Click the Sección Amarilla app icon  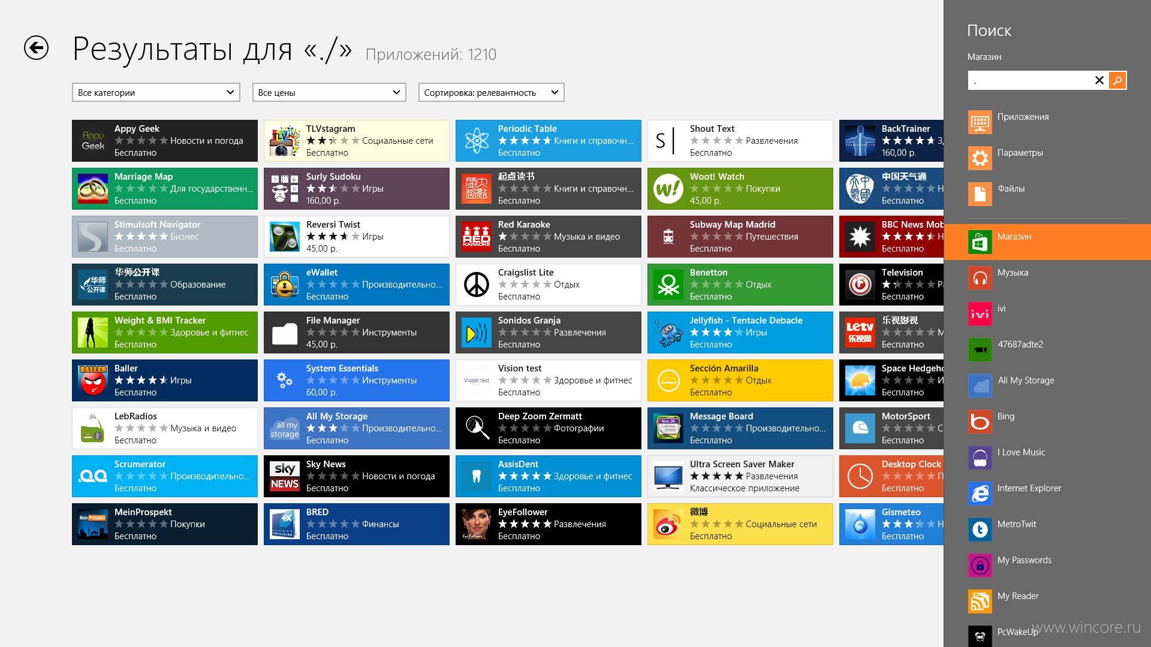tap(668, 380)
